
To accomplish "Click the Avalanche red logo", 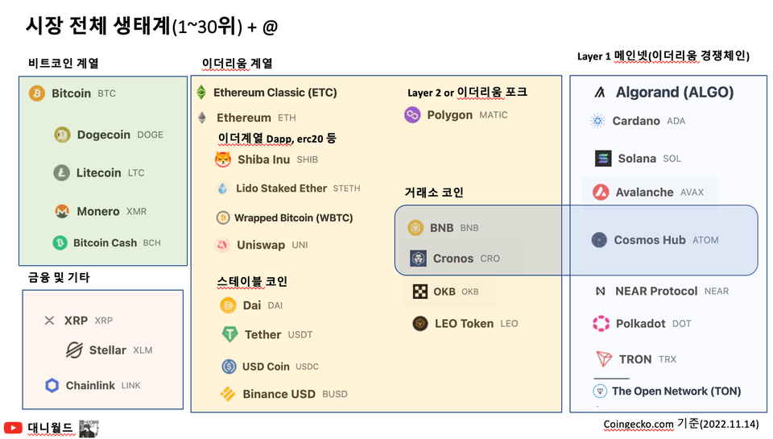I will [x=601, y=193].
